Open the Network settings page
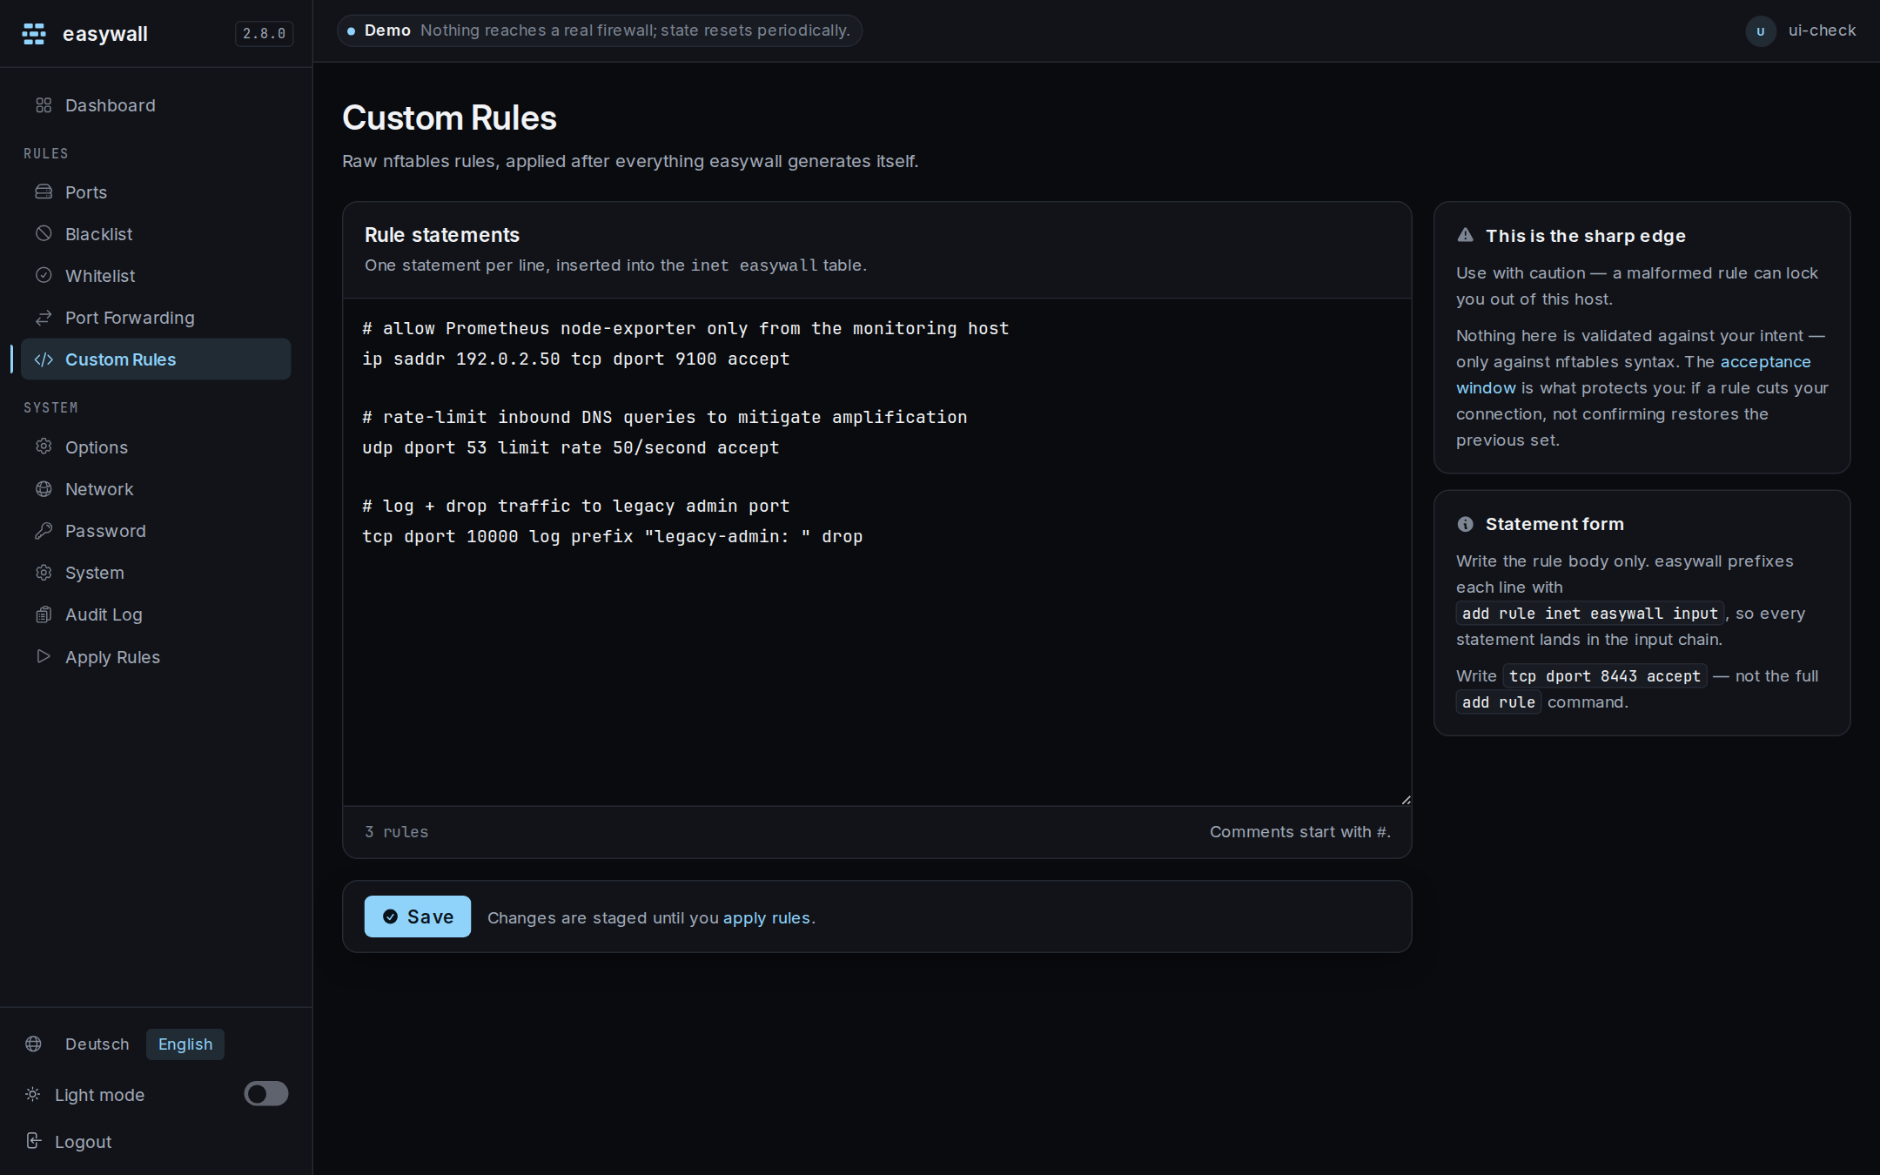Image resolution: width=1880 pixels, height=1175 pixels. pos(156,488)
